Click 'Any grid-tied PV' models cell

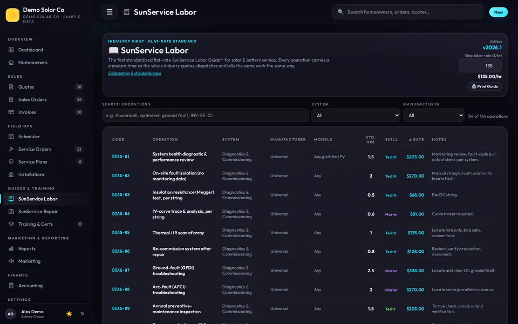329,157
